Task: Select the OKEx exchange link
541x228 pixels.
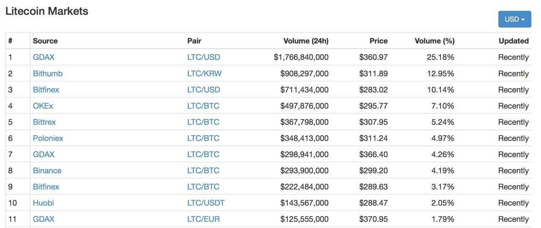Action: 43,106
